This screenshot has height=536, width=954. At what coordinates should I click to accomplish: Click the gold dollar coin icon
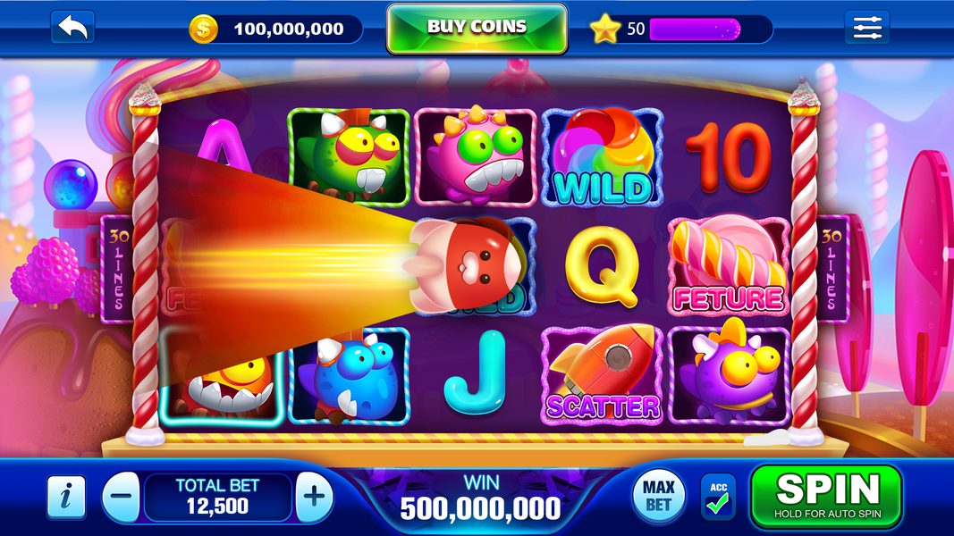[x=203, y=29]
